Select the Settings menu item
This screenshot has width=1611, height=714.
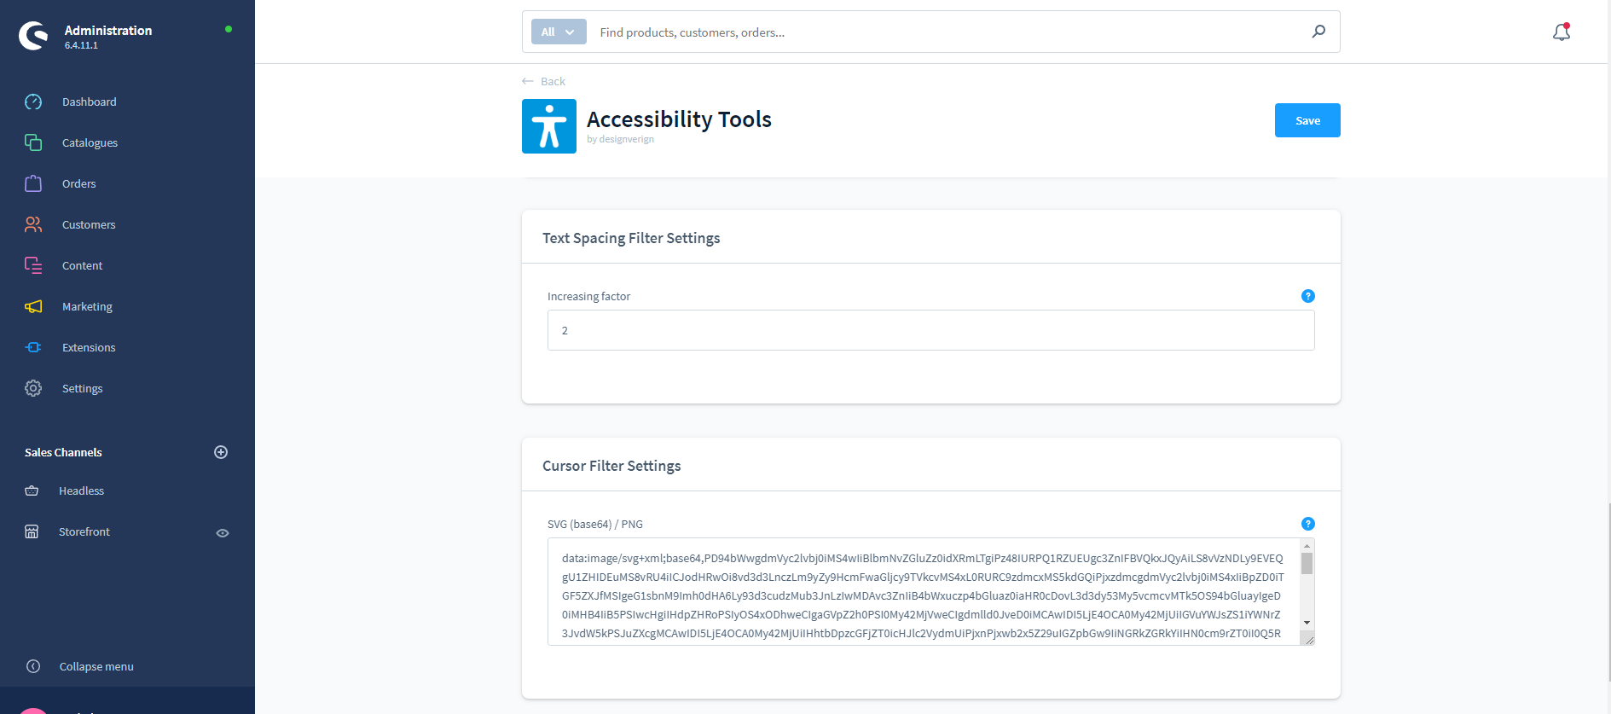[x=82, y=388]
